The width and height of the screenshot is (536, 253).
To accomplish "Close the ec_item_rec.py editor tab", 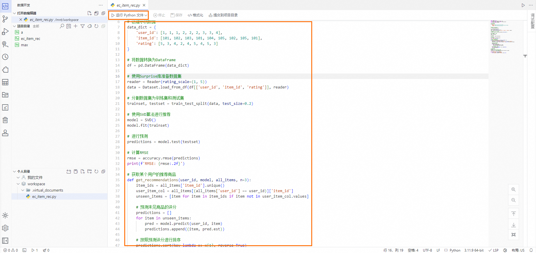I will 144,5.
